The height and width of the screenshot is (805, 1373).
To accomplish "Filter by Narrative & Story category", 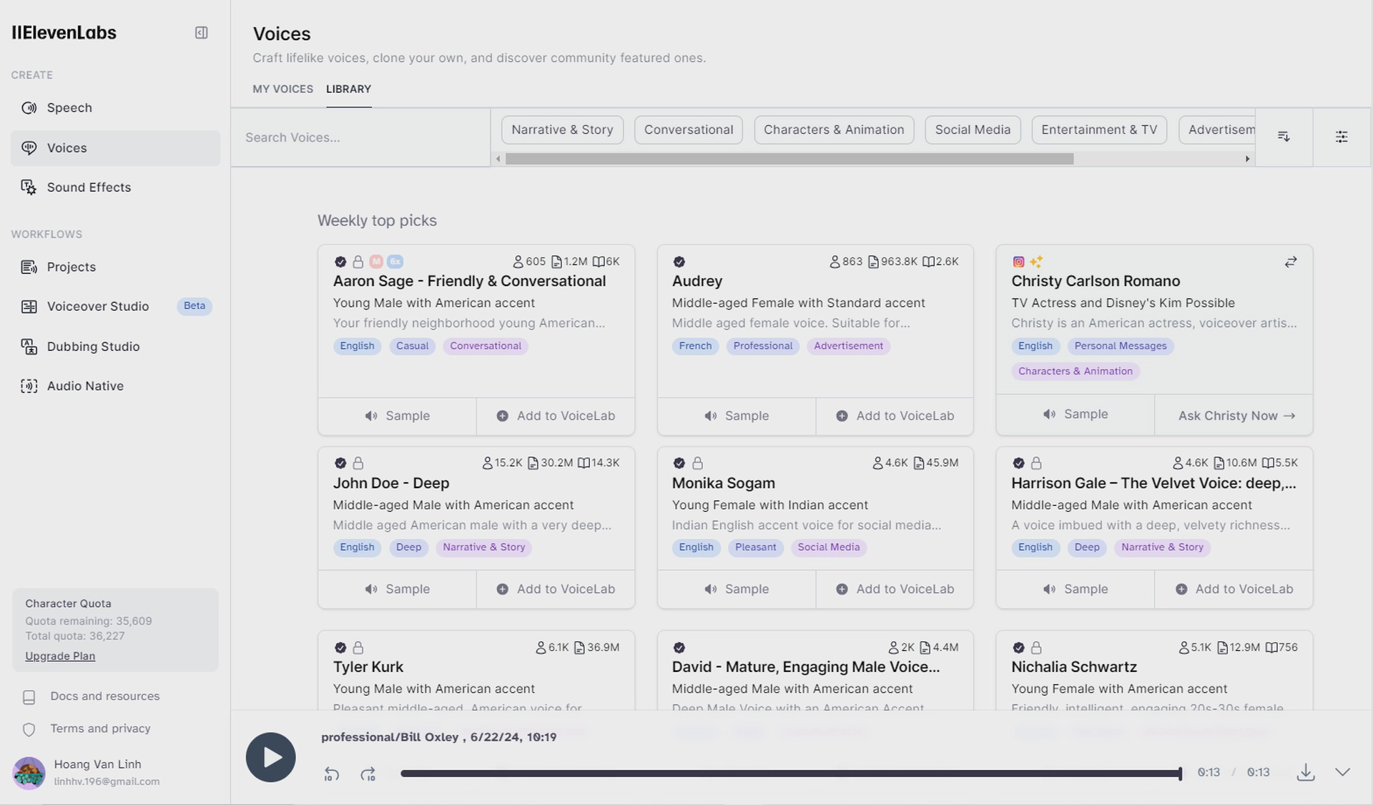I will coord(562,130).
